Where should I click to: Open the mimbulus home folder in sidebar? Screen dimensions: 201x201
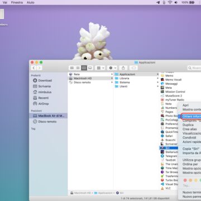click(42, 92)
